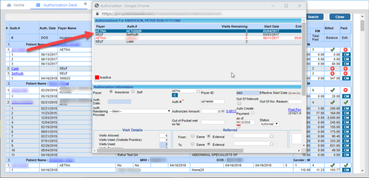Click the Billed red X in the SelfAuth row
Viewport: 369px width, 178px height.
pos(332,74)
